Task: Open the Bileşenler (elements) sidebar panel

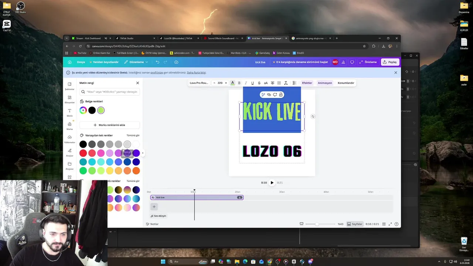Action: 69,99
